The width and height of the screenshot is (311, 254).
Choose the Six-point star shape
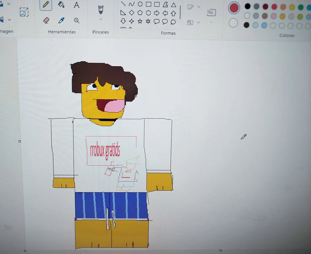pyautogui.click(x=148, y=21)
